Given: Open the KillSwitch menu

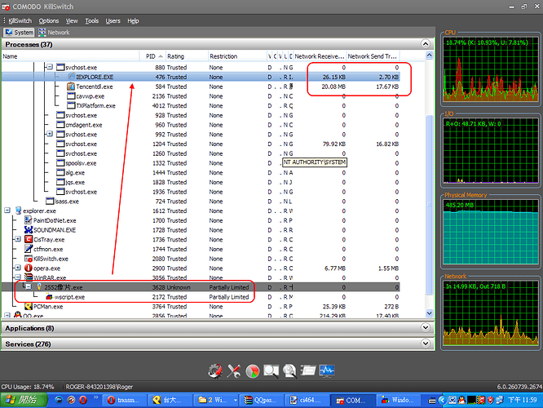Looking at the screenshot, I should coord(20,20).
